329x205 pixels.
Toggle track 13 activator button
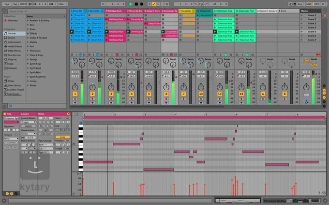pyautogui.click(x=220, y=94)
